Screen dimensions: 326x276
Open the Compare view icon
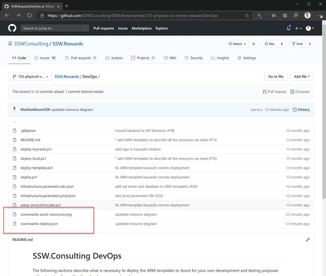click(x=300, y=91)
